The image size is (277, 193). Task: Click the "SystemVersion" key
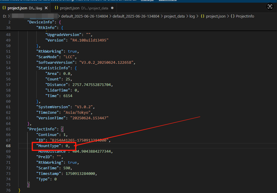(x=53, y=107)
